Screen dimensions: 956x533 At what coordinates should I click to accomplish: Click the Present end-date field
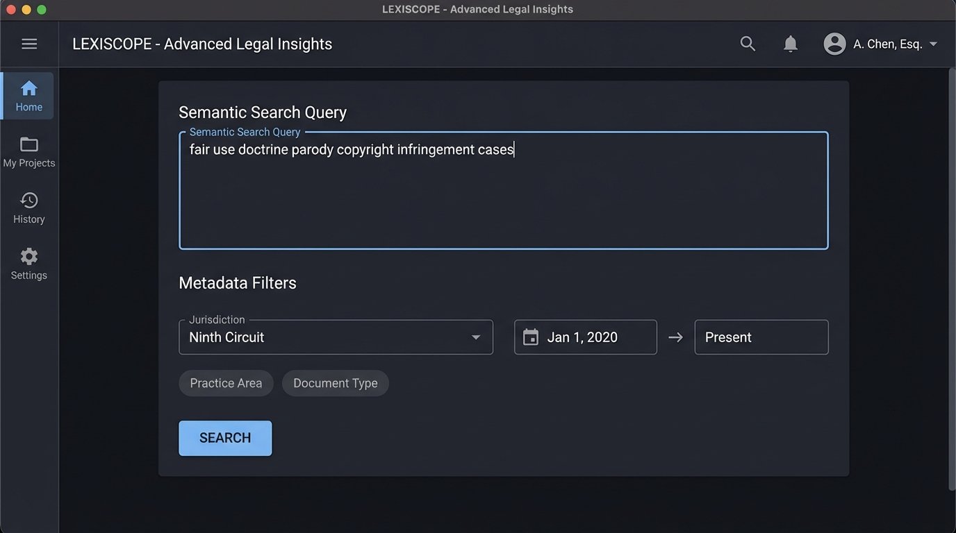[x=761, y=337]
